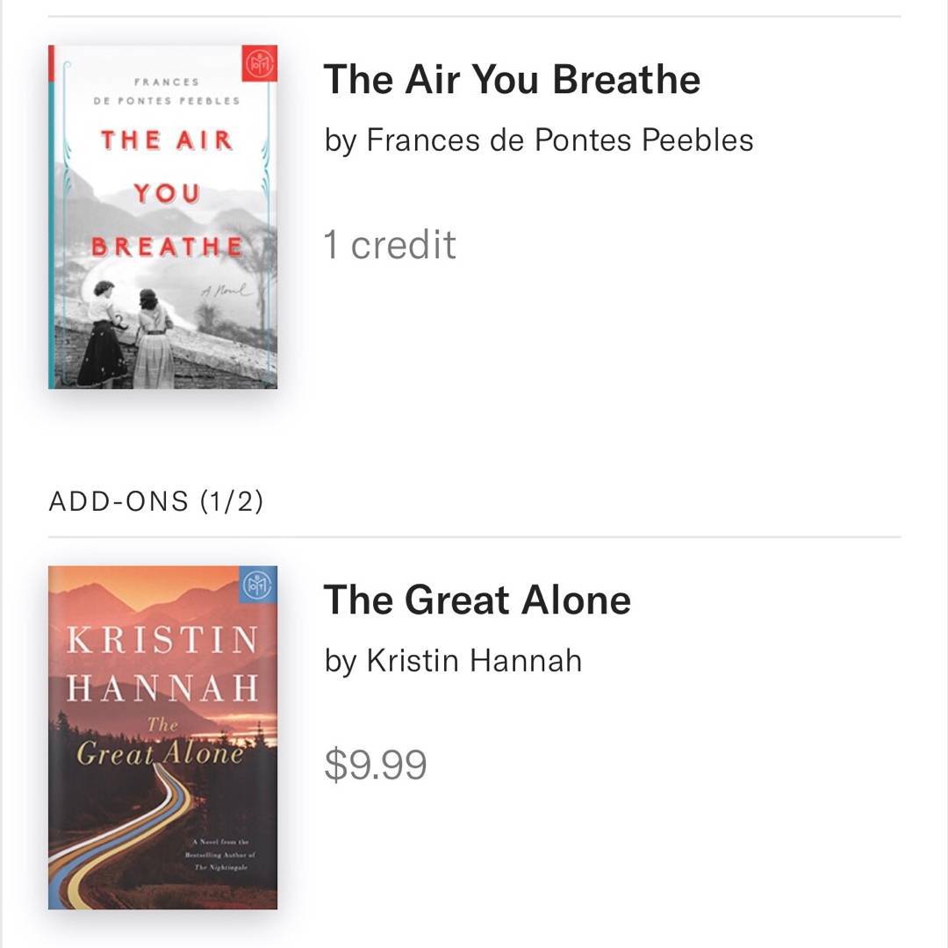Screen dimensions: 948x948
Task: Click the $9.99 add-on price
Action: pos(376,765)
